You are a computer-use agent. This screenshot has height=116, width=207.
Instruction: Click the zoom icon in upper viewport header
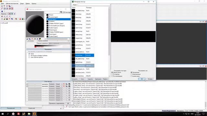[x=201, y=22]
